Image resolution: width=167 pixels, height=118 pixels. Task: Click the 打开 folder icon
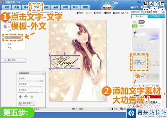pos(132,7)
